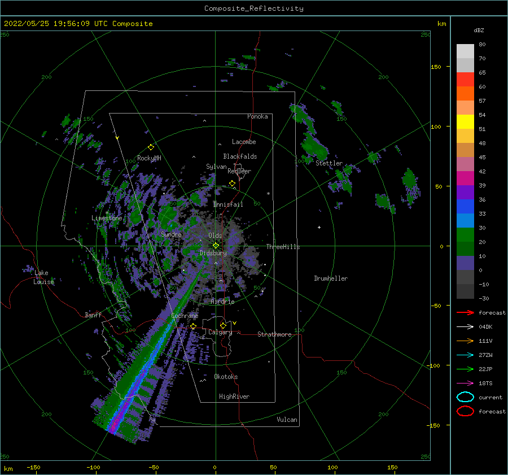Click the red forecast arrow in legend

tap(465, 312)
